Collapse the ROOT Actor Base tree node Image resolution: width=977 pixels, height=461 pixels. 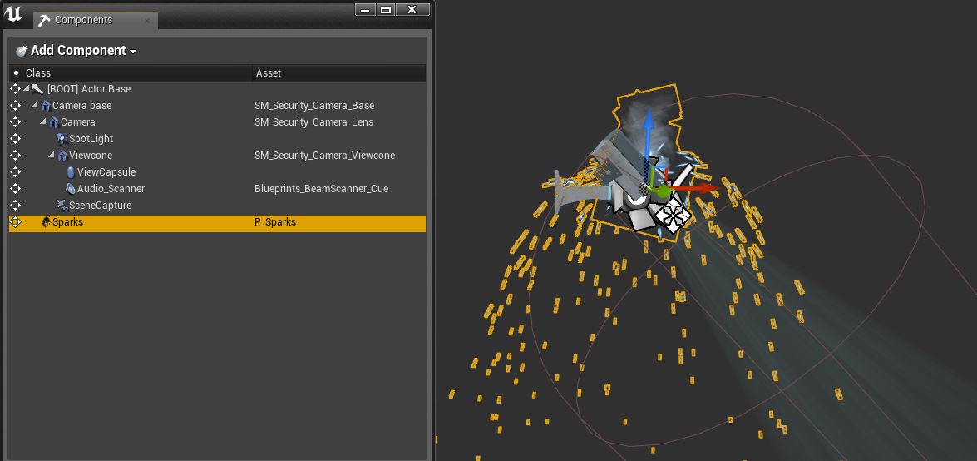pyautogui.click(x=26, y=89)
